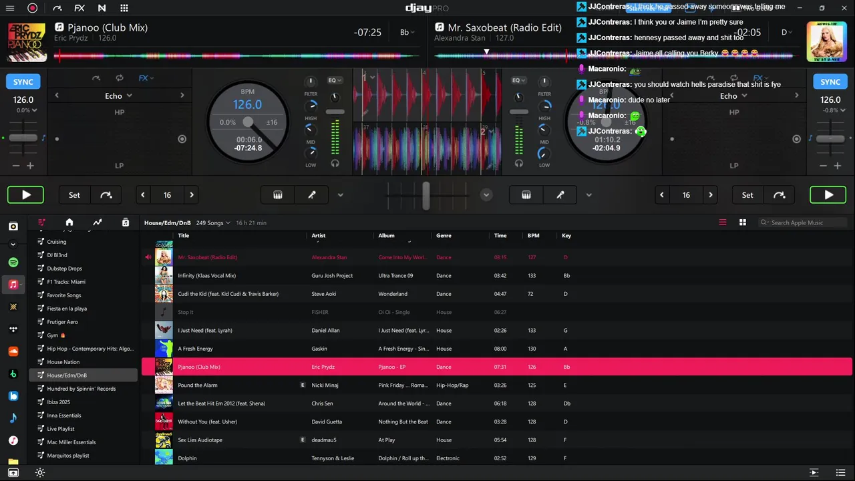The width and height of the screenshot is (855, 481).
Task: Start recording with the red record button
Action: click(x=32, y=8)
